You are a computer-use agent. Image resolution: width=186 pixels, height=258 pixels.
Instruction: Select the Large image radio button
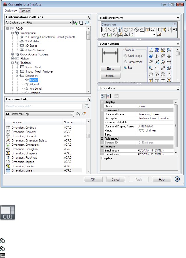pyautogui.click(x=125, y=62)
